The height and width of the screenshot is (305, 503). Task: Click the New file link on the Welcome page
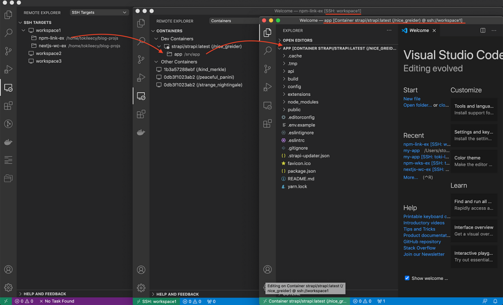412,98
